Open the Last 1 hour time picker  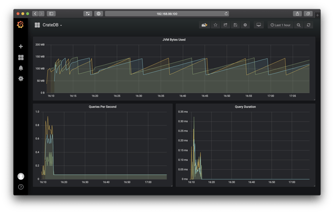pos(280,25)
